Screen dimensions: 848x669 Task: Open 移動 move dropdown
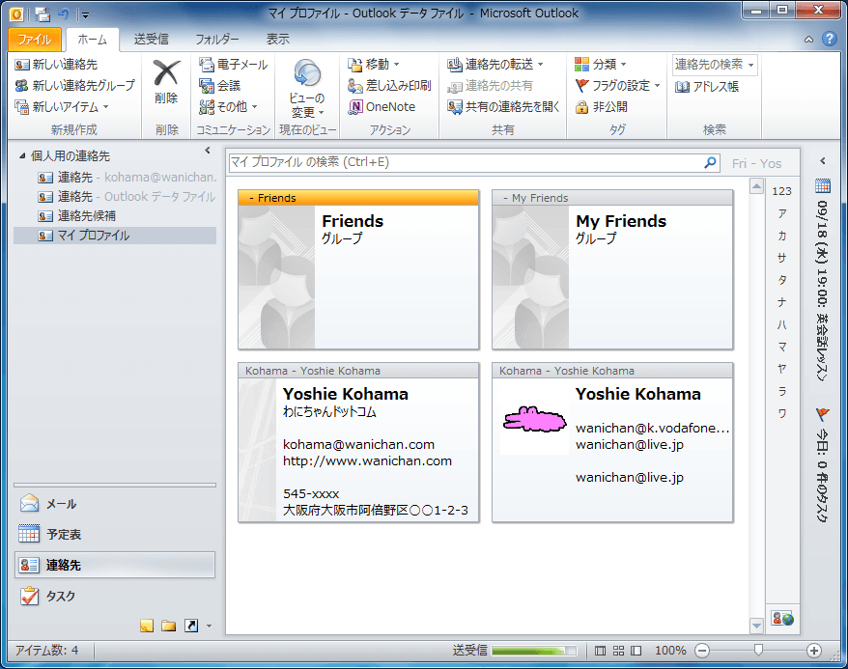[x=374, y=65]
